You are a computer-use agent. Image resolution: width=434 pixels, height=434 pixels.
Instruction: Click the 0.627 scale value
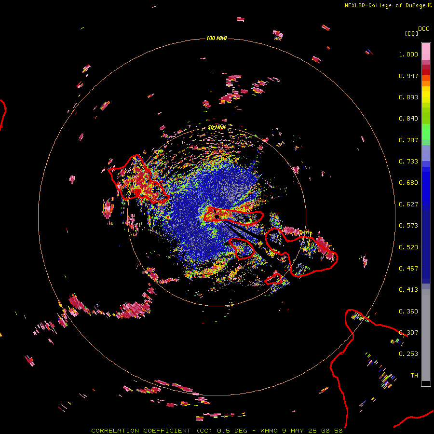click(x=408, y=204)
